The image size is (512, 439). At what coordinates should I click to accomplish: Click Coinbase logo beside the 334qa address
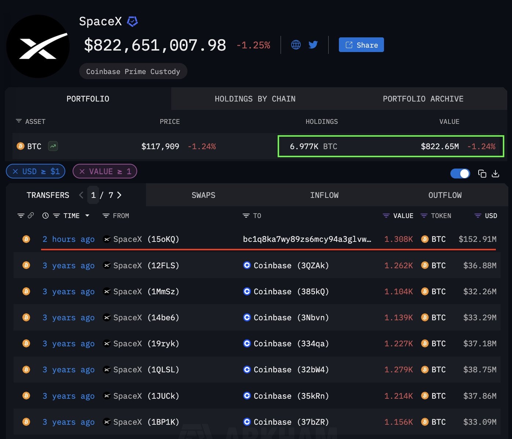[247, 343]
